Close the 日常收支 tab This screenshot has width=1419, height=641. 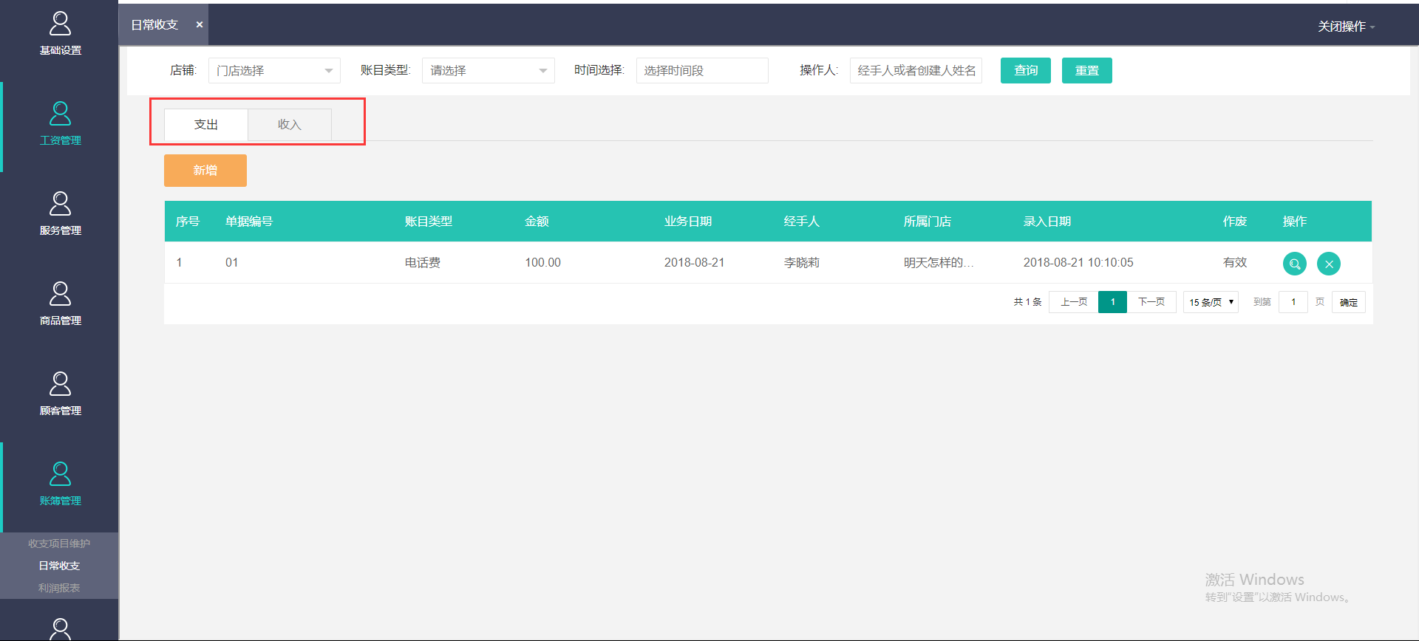pyautogui.click(x=200, y=24)
